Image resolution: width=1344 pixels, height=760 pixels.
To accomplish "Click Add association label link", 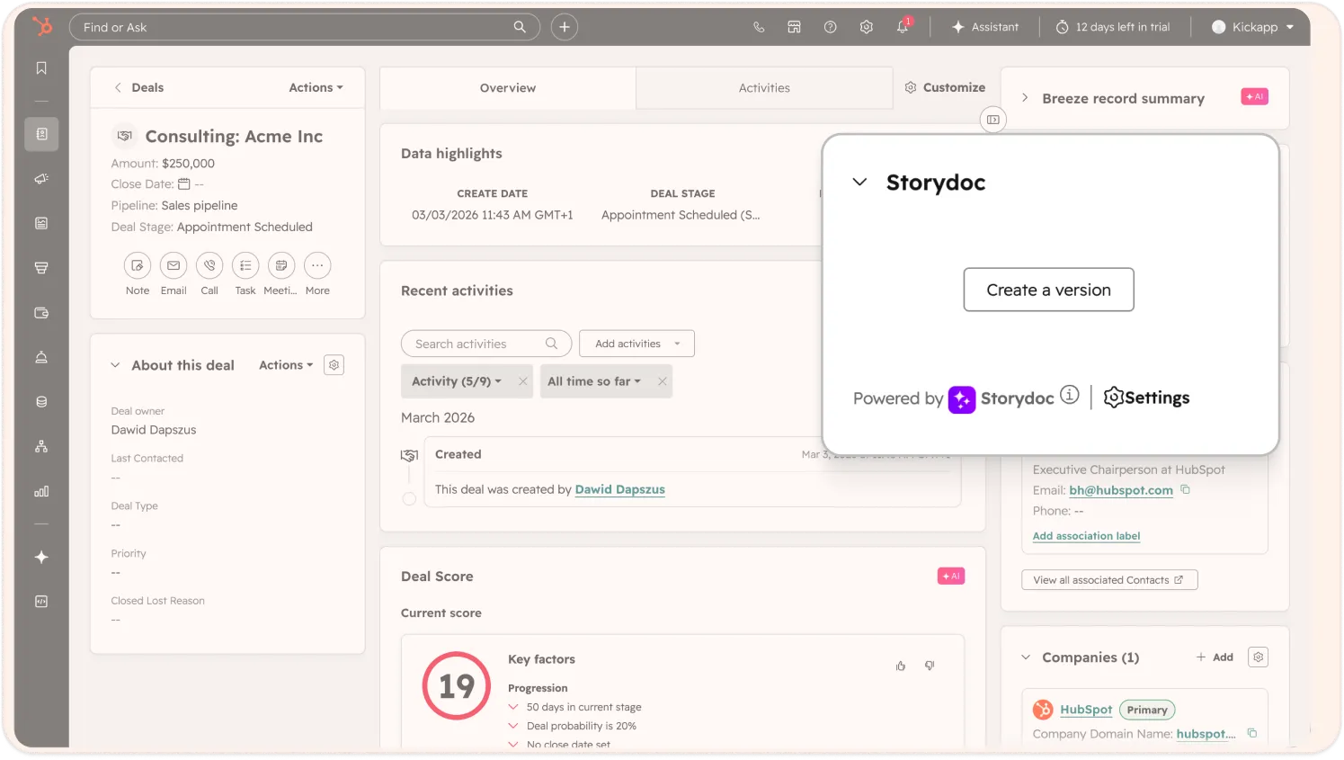I will coord(1086,536).
